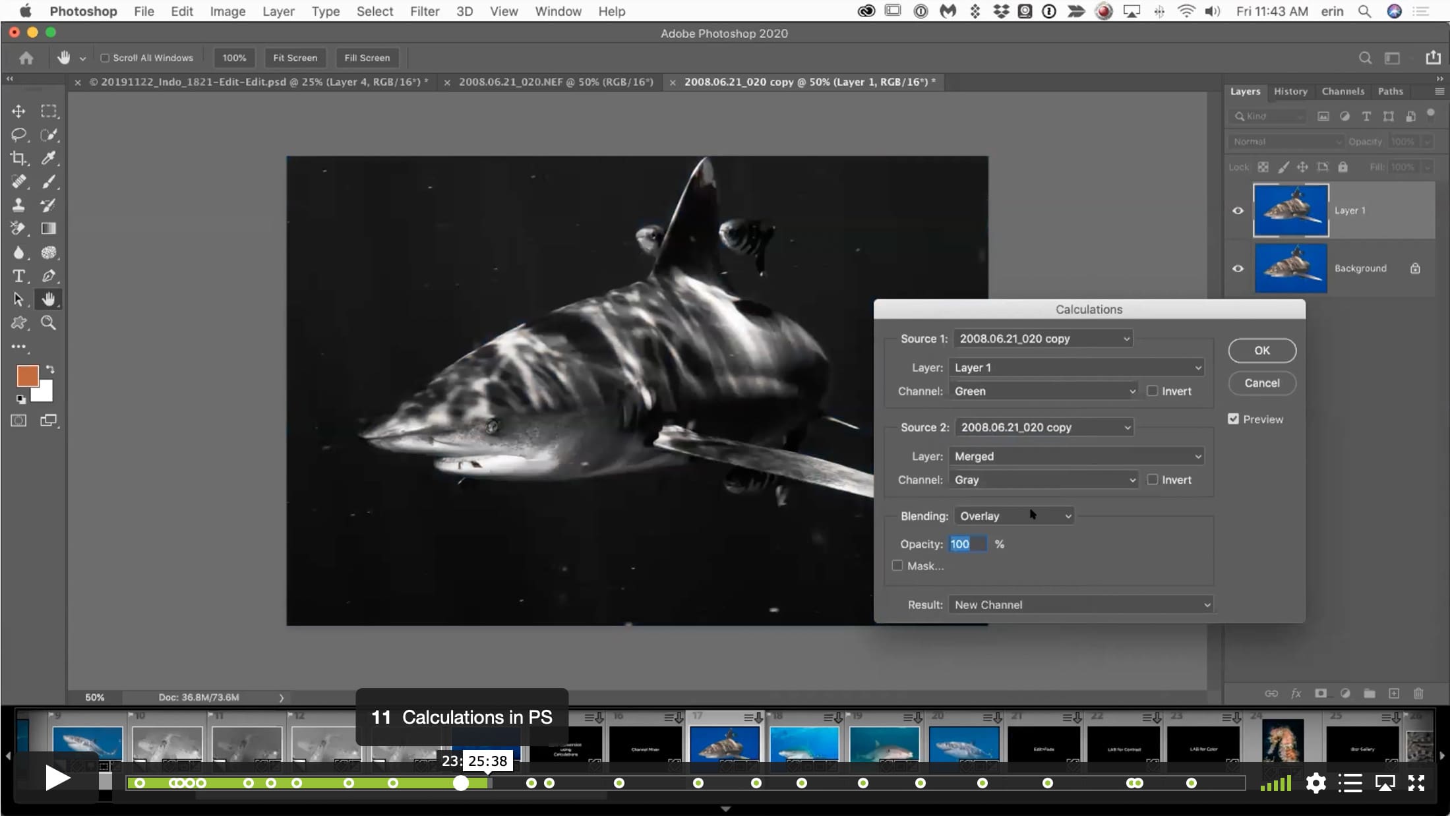Select the Brush tool

pos(49,182)
